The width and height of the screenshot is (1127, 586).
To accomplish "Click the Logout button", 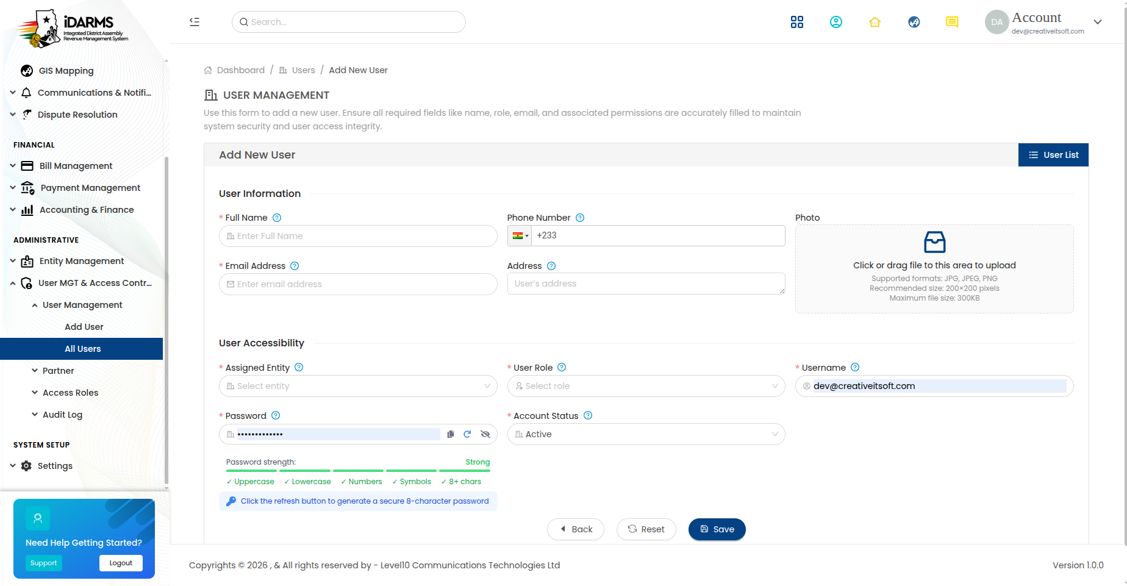I will point(121,563).
